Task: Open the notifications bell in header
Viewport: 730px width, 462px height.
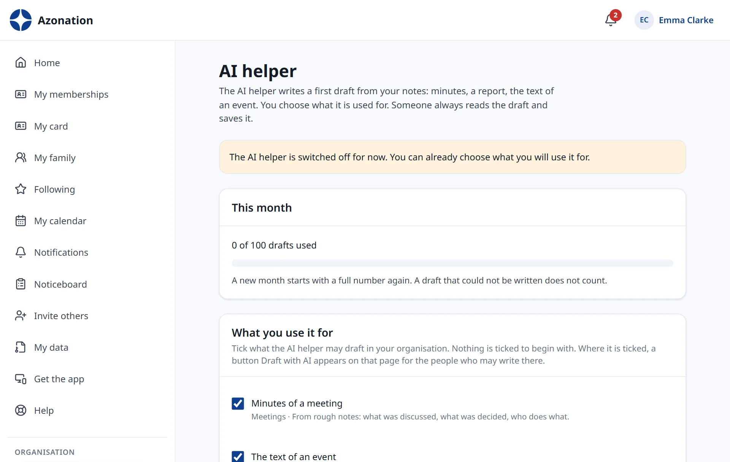Action: point(611,20)
